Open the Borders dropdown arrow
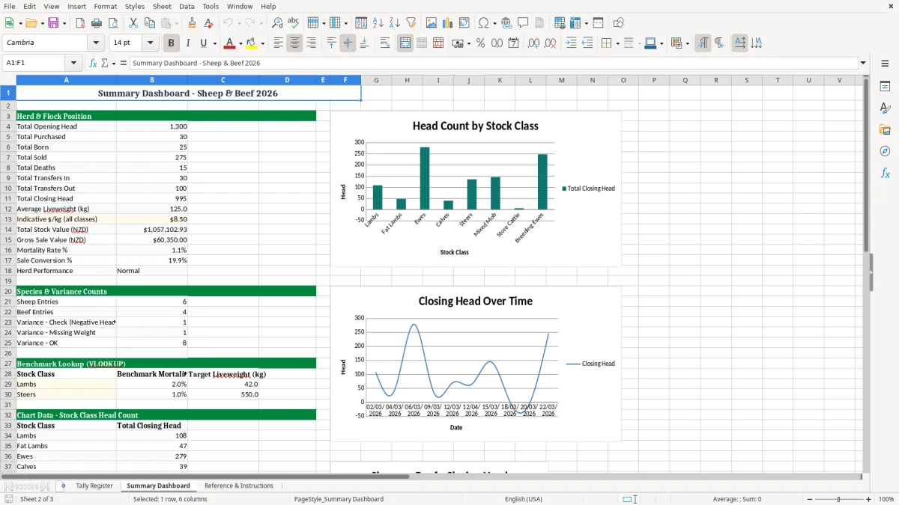 [x=617, y=43]
